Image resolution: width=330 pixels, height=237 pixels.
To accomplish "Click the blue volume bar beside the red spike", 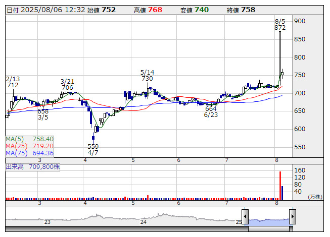I will [282, 194].
